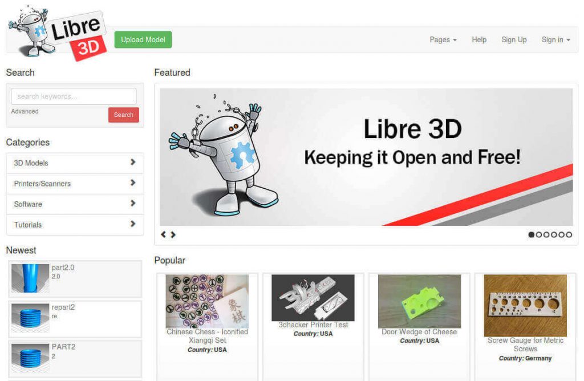Select the Germany country text
The image size is (584, 381).
(538, 358)
